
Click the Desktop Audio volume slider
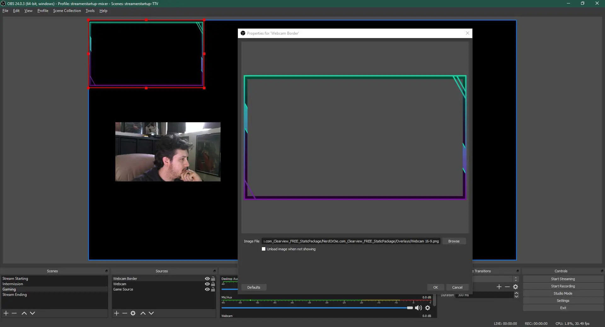[x=229, y=289]
